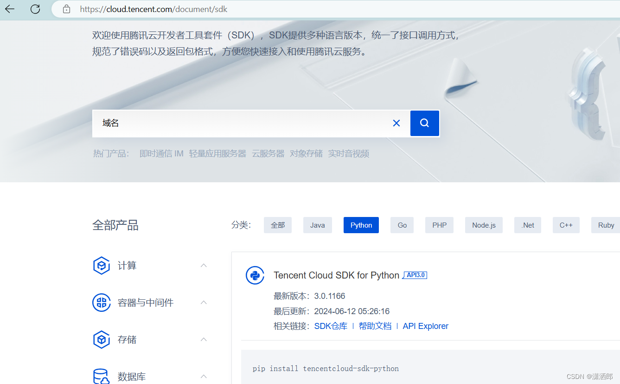Open the 容器与中间件 category label
This screenshot has width=620, height=384.
click(146, 303)
